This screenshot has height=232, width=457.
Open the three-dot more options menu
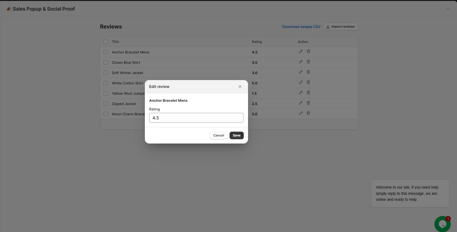[x=448, y=9]
